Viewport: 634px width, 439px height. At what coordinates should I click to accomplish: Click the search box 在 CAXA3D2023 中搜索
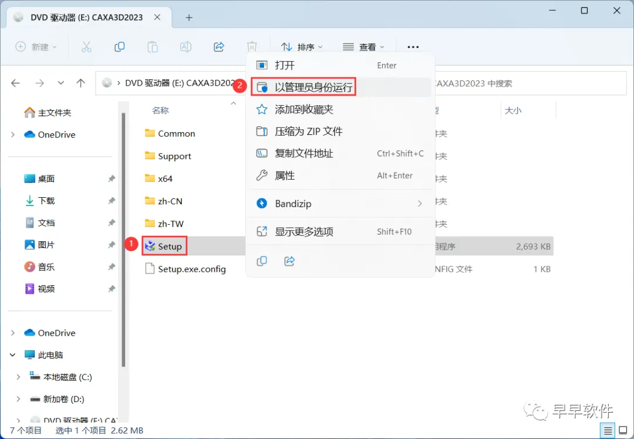[x=530, y=83]
